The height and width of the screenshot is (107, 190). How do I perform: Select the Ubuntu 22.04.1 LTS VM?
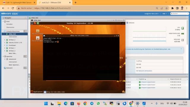pos(15,43)
